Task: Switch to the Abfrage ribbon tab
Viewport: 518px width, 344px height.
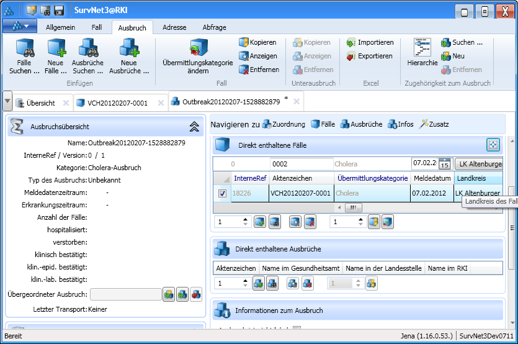Action: [x=214, y=27]
